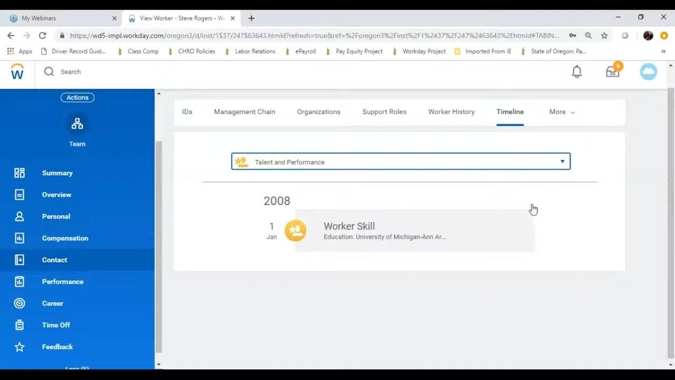675x380 pixels.
Task: Open the Chrome Apps shortcut
Action: [x=20, y=51]
